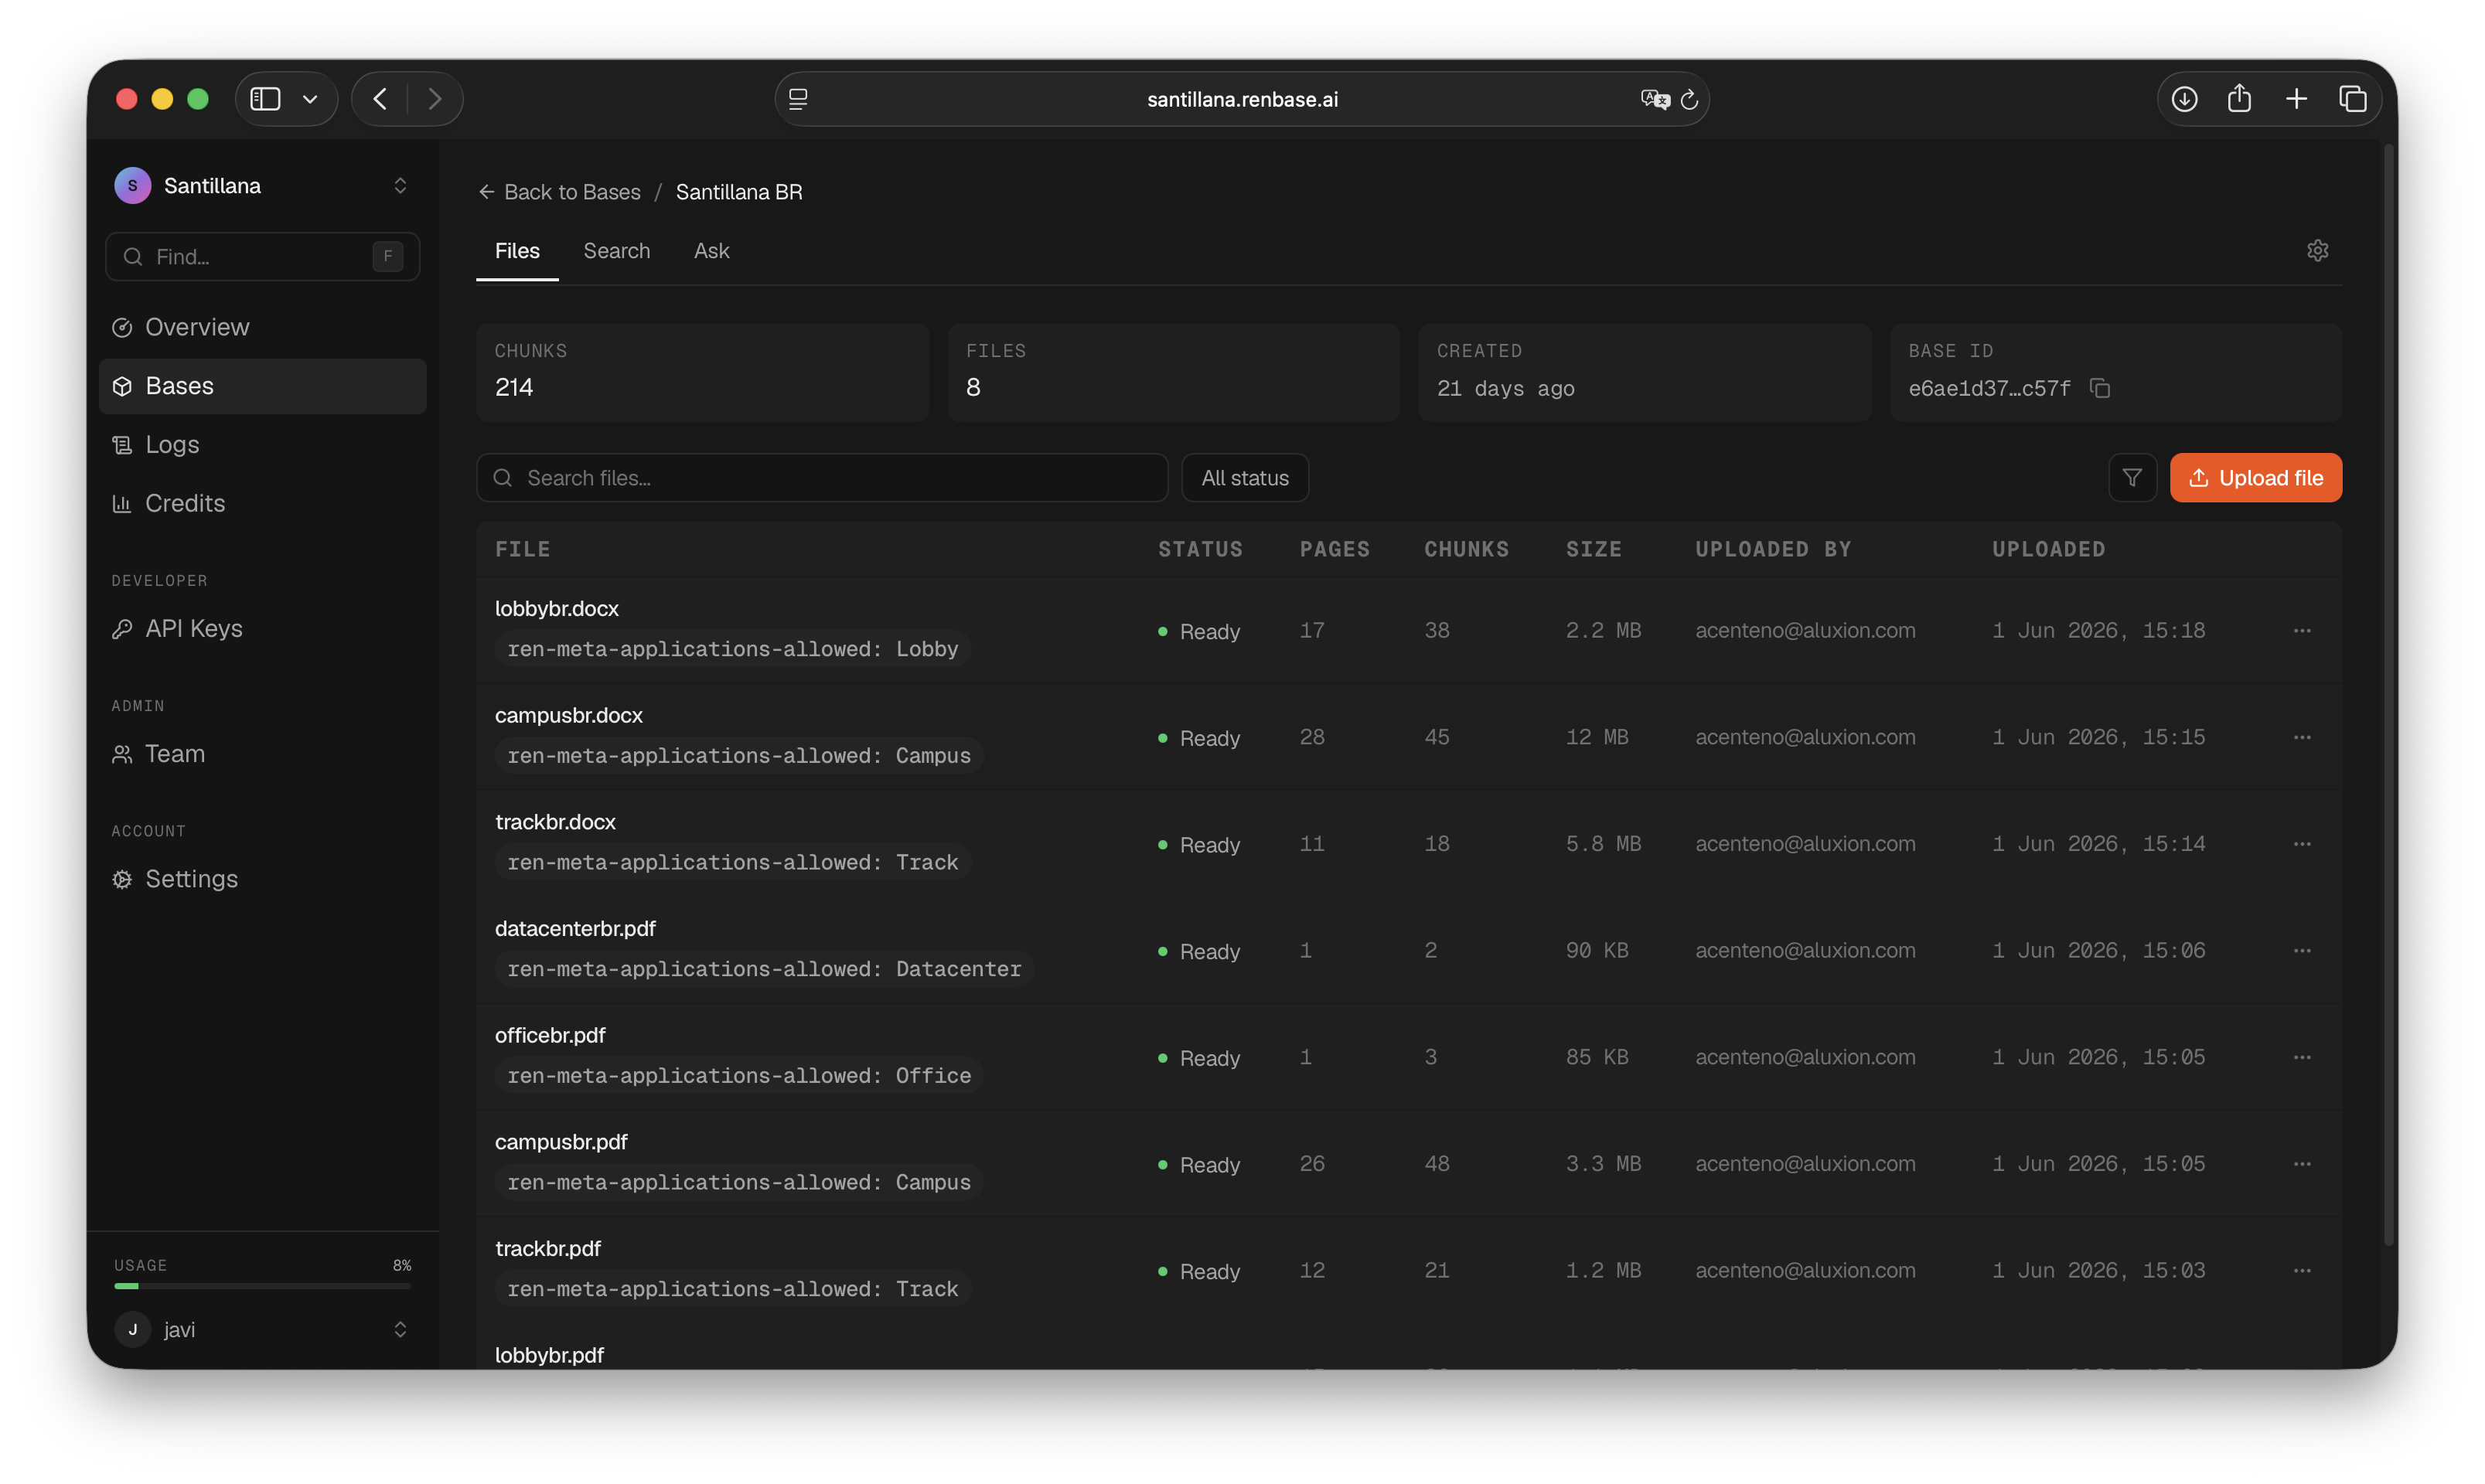Click the Search files... input

[x=823, y=478]
